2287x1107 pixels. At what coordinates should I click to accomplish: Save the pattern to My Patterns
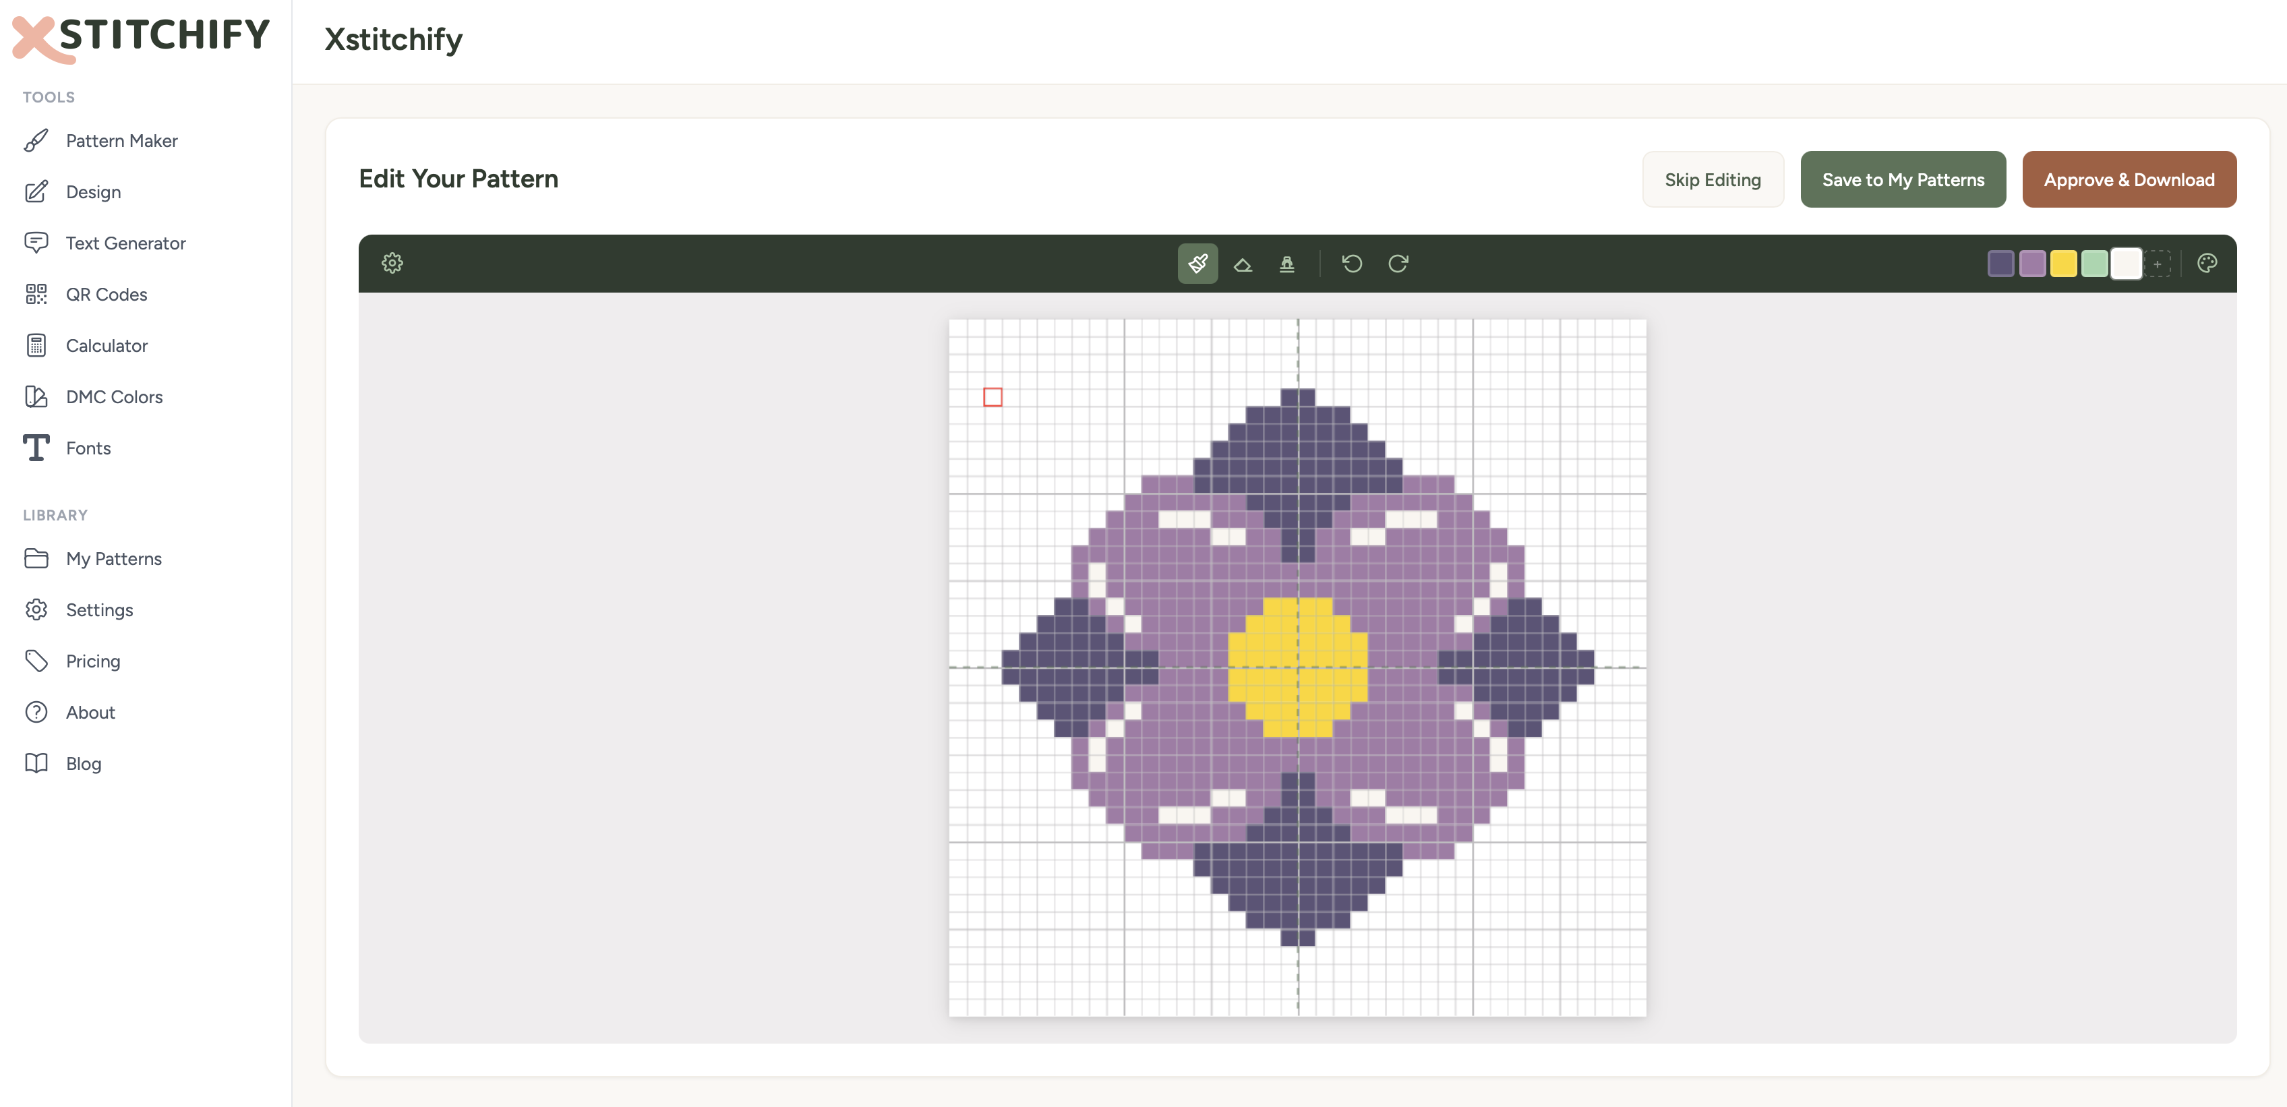[1903, 179]
